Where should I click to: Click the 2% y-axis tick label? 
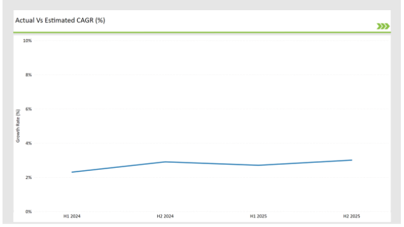coord(29,177)
